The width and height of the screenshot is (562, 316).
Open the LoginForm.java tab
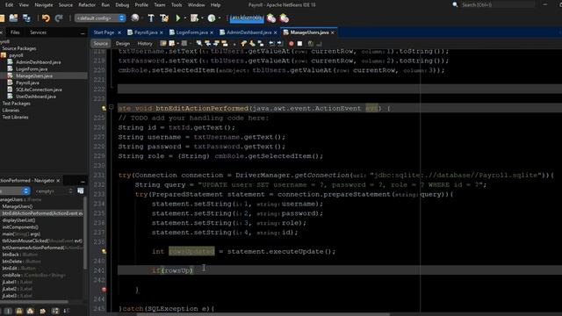(x=191, y=32)
